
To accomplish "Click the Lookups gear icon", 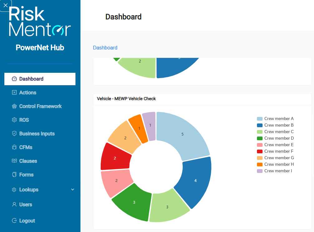I will (x=14, y=190).
